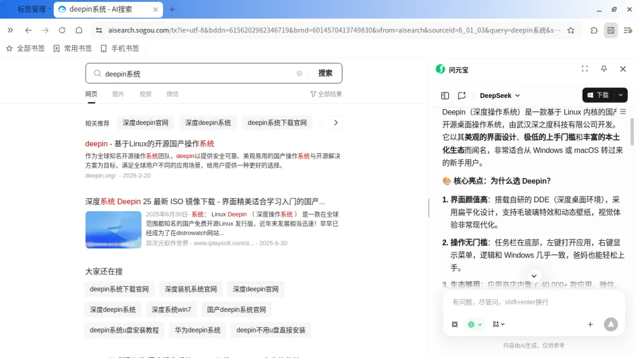Click the 问元宝 logo icon
The height and width of the screenshot is (358, 638).
pyautogui.click(x=440, y=70)
